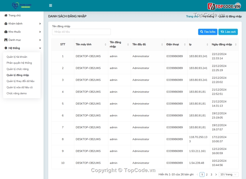Click login date 21/12/2024 14:31:13
The height and width of the screenshot is (179, 246).
point(219,104)
